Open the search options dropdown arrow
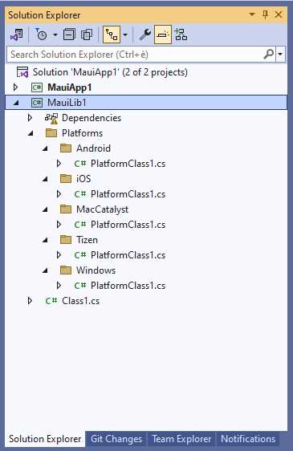Screen dimensions: 293x451 click(x=280, y=54)
